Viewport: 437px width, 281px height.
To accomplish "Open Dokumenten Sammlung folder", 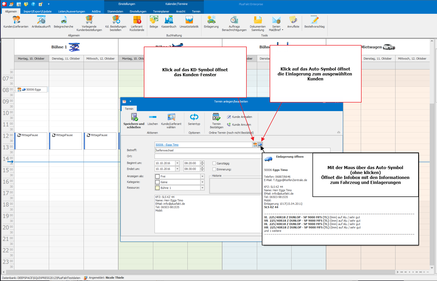I will [x=258, y=23].
